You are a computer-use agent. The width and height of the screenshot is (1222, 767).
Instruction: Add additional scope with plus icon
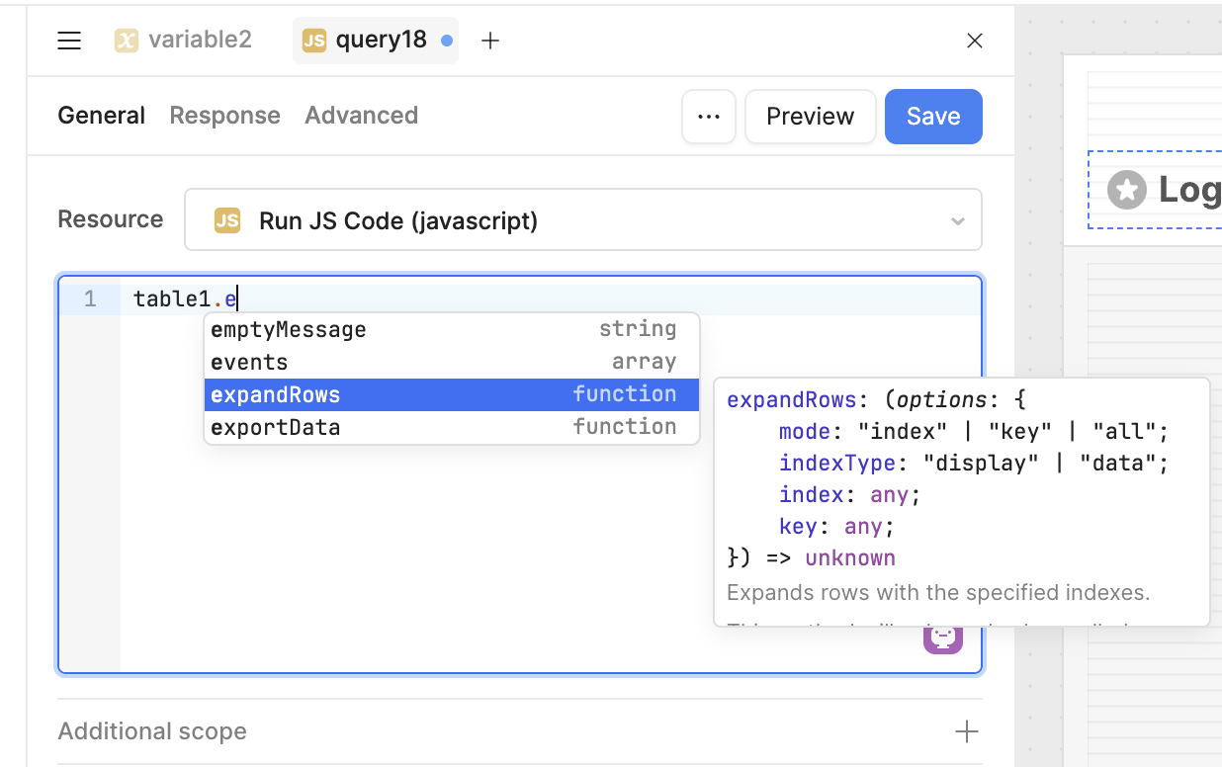pos(967,731)
